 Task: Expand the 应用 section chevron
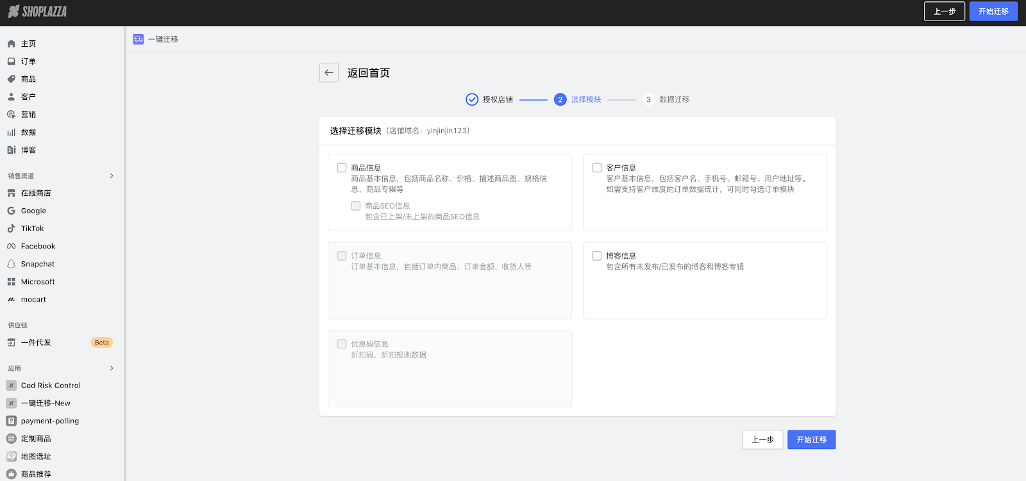coord(112,368)
